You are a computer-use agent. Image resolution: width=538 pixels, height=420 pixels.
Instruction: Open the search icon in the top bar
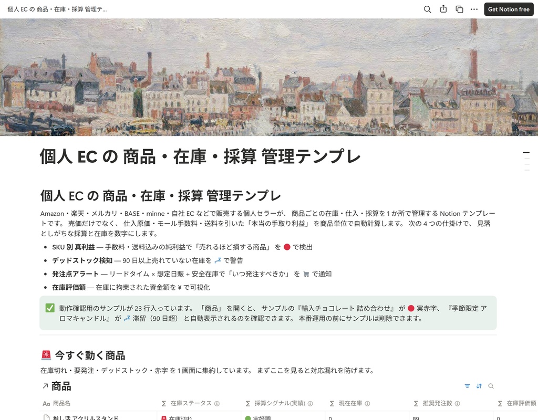(x=427, y=9)
